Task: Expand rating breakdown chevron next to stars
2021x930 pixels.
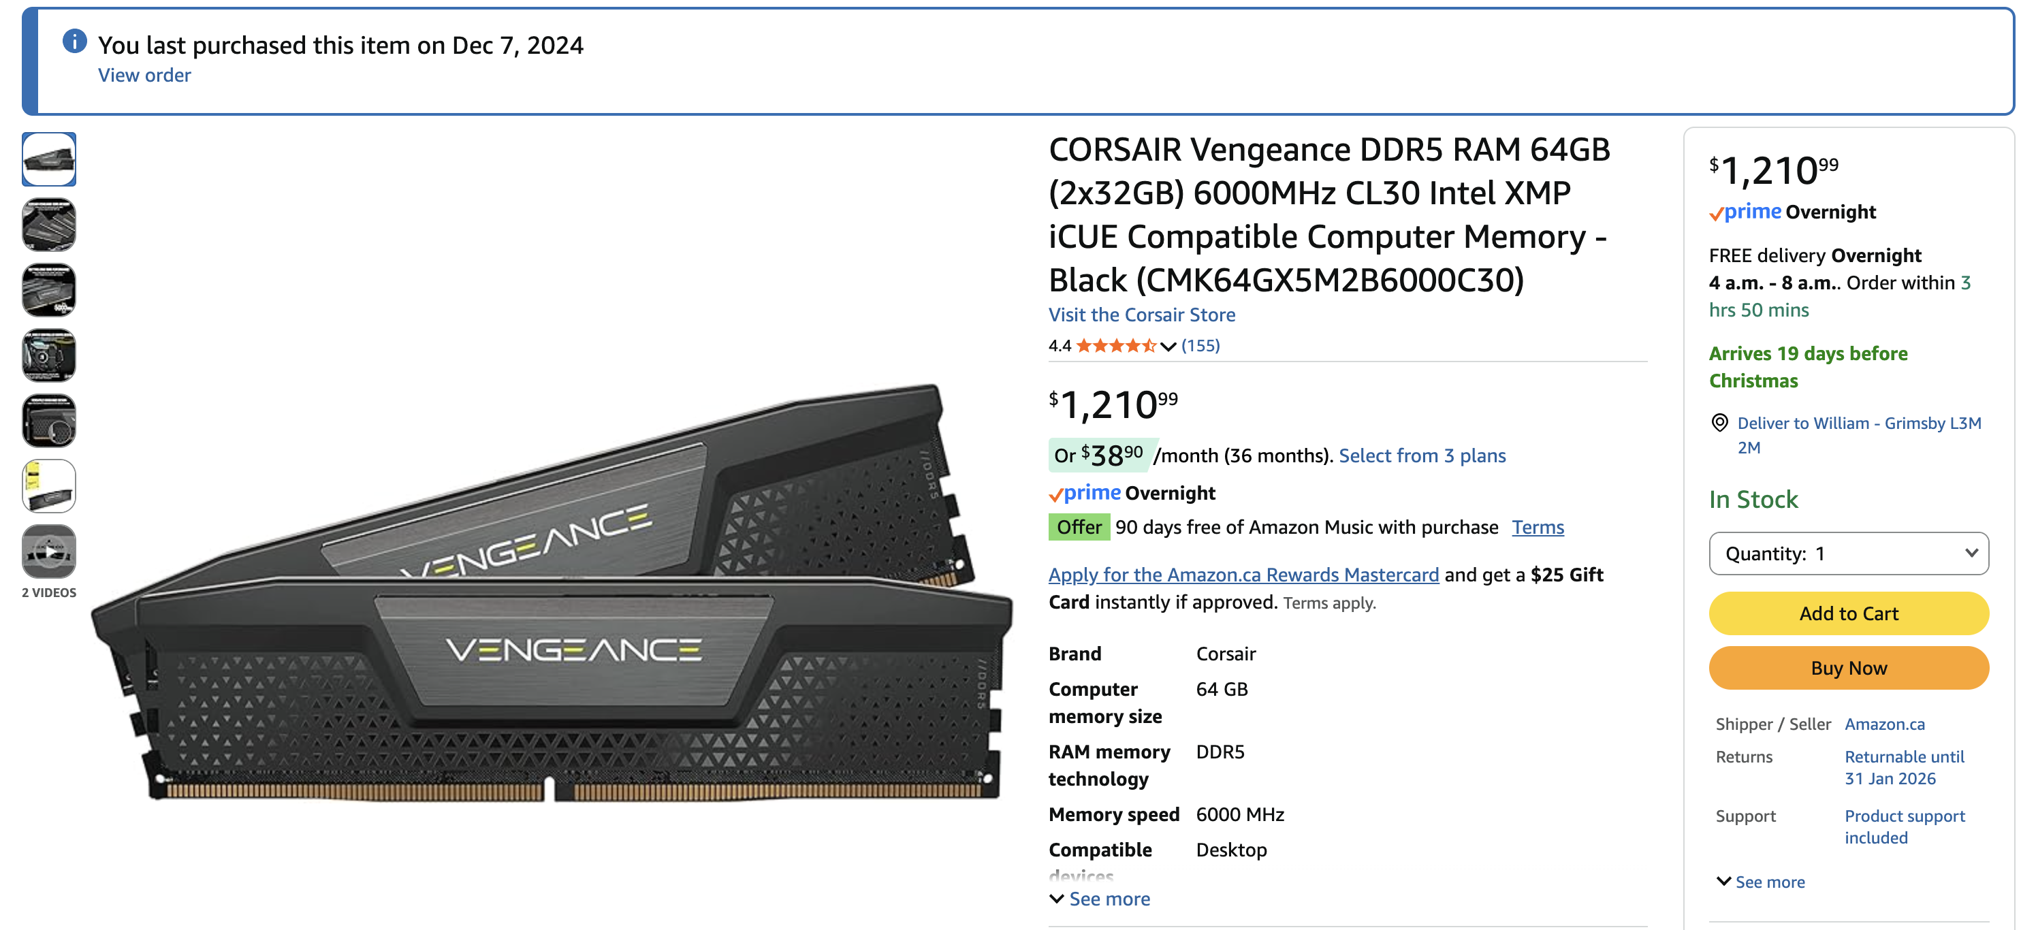Action: point(1168,347)
